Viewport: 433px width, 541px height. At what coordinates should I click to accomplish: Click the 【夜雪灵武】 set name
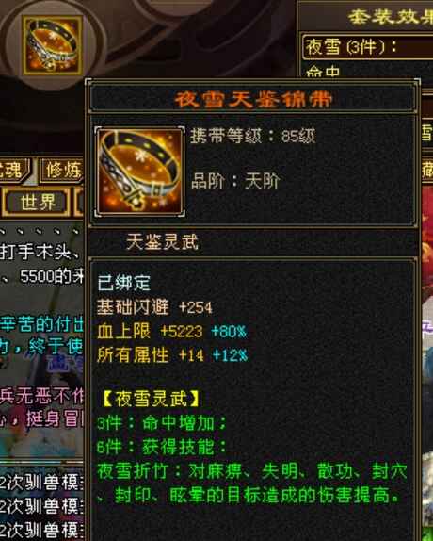point(151,399)
